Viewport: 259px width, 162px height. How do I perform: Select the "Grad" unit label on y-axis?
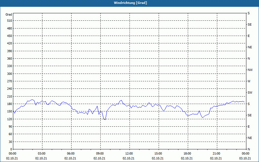tap(9, 15)
